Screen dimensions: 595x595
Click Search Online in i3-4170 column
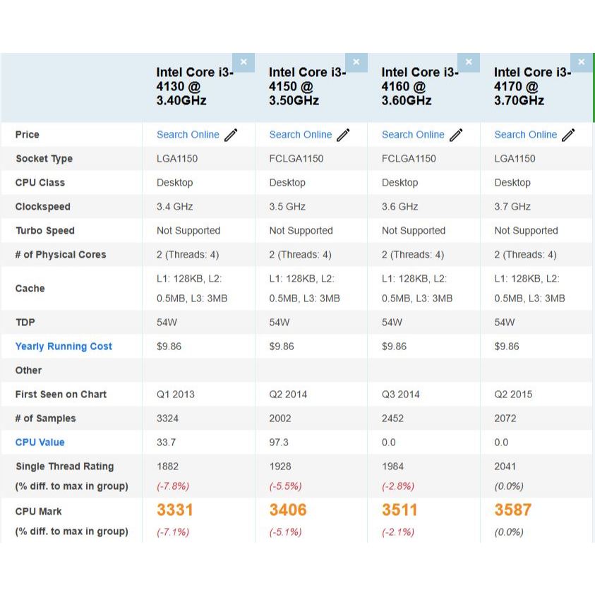(x=525, y=135)
